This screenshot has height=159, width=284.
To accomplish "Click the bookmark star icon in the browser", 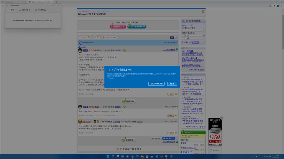I will point(270,6).
